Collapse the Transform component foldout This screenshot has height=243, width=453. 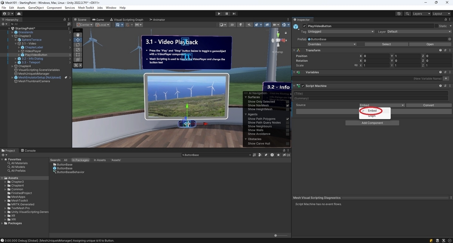pos(294,50)
